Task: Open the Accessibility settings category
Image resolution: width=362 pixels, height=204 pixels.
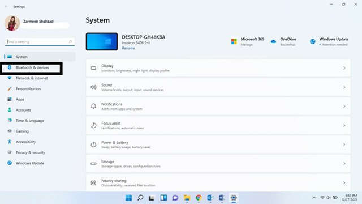Action: (x=25, y=142)
